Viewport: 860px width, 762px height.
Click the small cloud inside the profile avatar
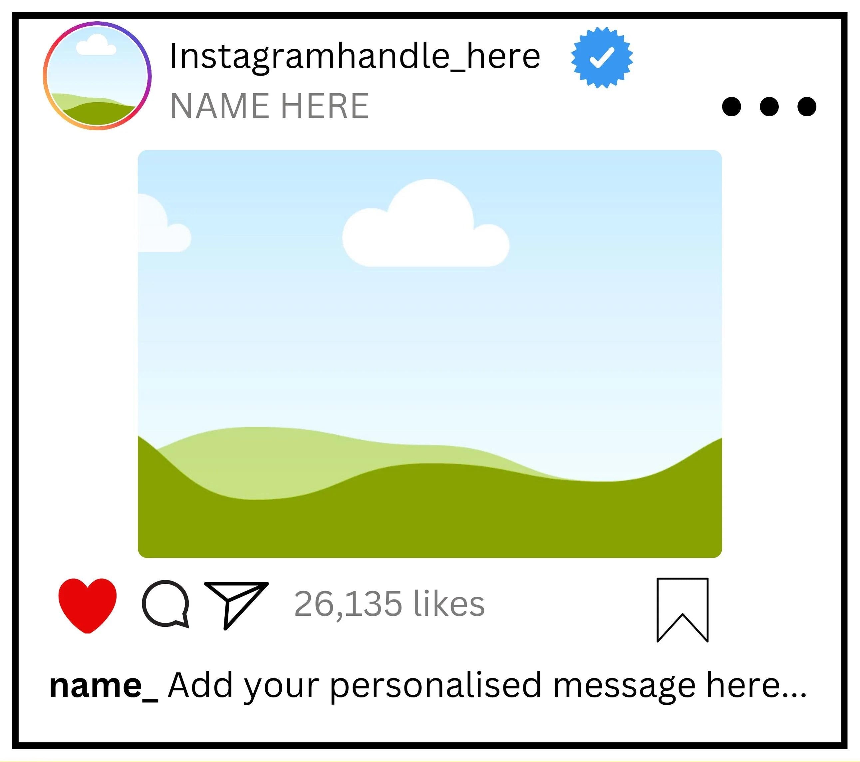[x=96, y=45]
